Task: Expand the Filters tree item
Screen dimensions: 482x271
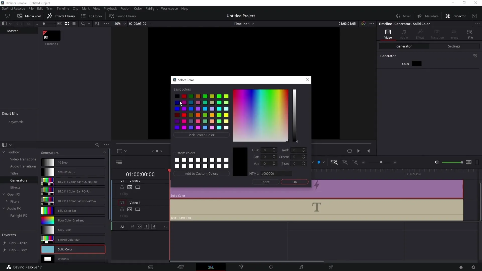Action: (7, 201)
